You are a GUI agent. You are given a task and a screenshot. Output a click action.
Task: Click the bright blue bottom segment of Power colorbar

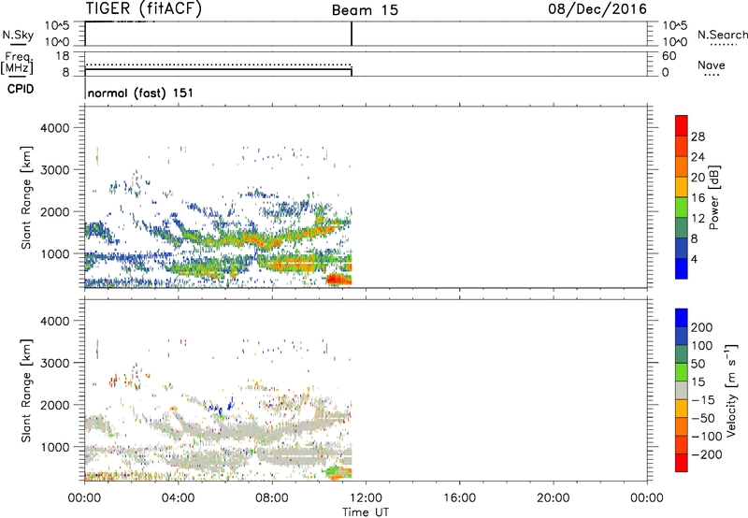pyautogui.click(x=682, y=268)
